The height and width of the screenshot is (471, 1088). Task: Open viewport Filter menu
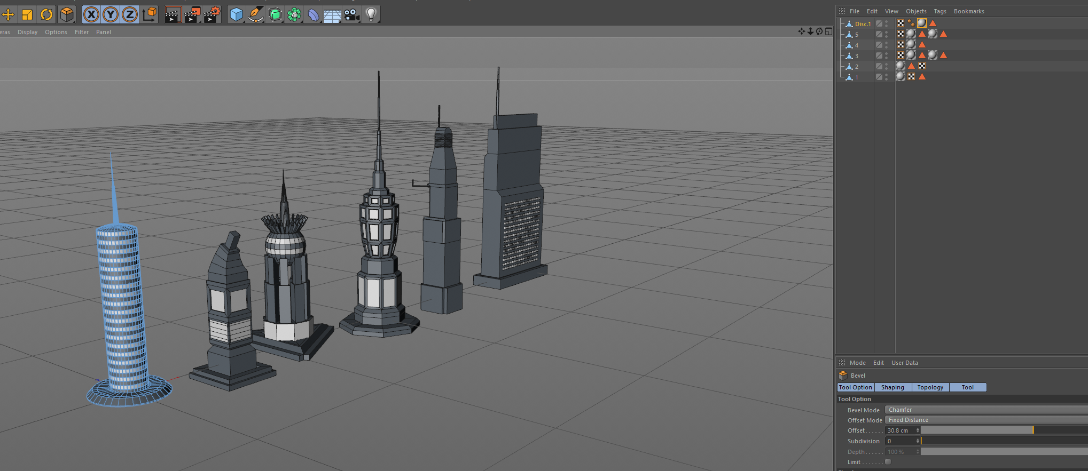(x=82, y=32)
